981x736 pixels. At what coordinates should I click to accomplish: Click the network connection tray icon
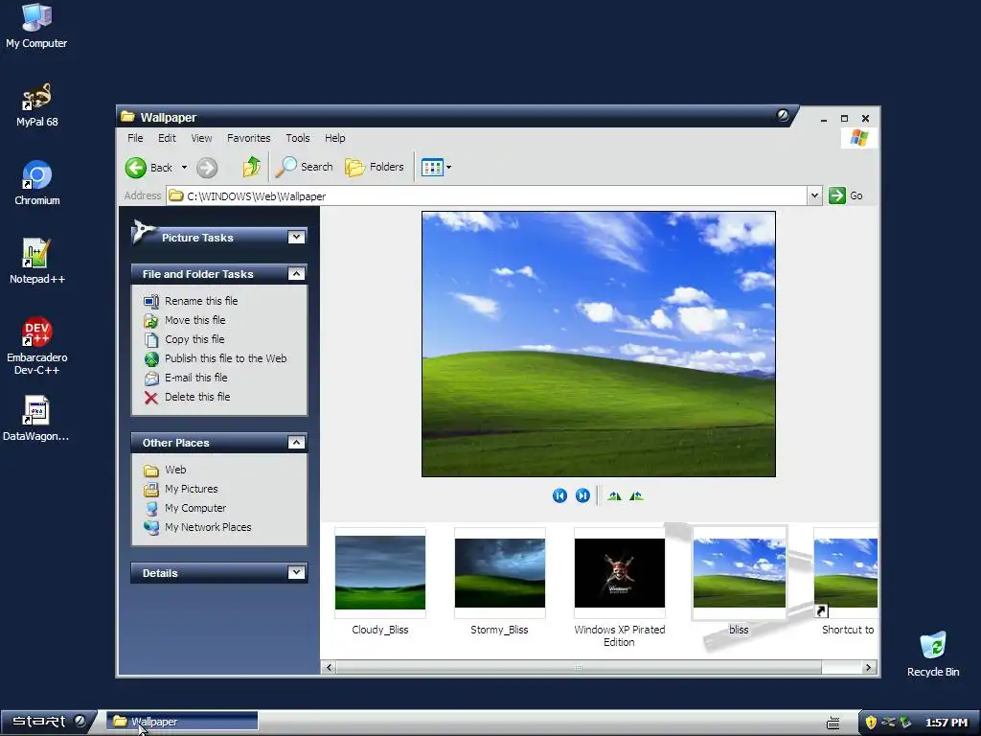[888, 723]
